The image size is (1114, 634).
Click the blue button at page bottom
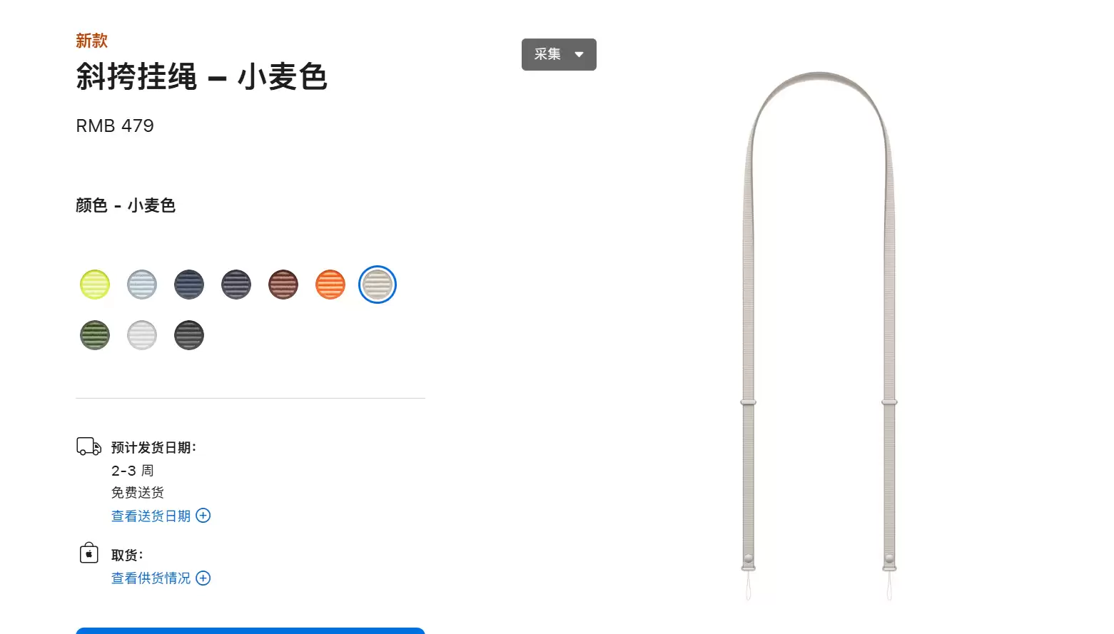tap(250, 630)
